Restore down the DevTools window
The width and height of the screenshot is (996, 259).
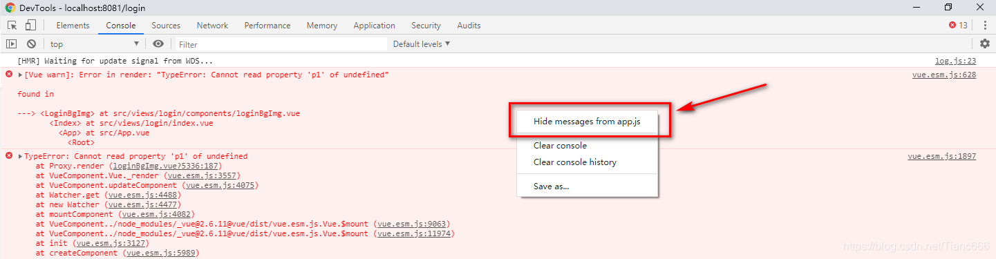click(x=948, y=7)
